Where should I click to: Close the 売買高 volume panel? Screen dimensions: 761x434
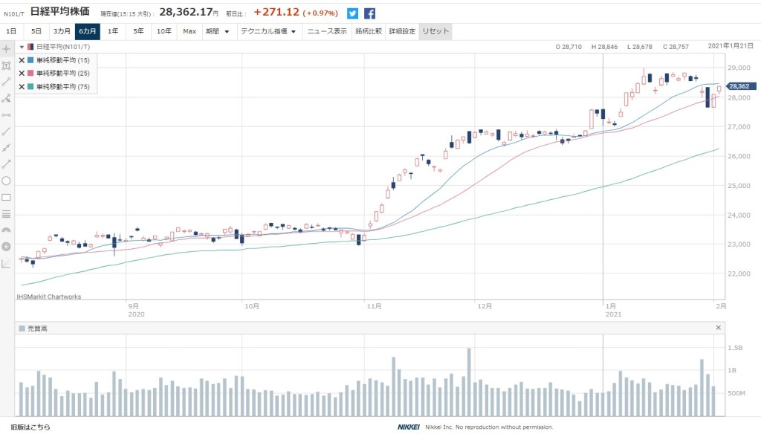click(718, 328)
